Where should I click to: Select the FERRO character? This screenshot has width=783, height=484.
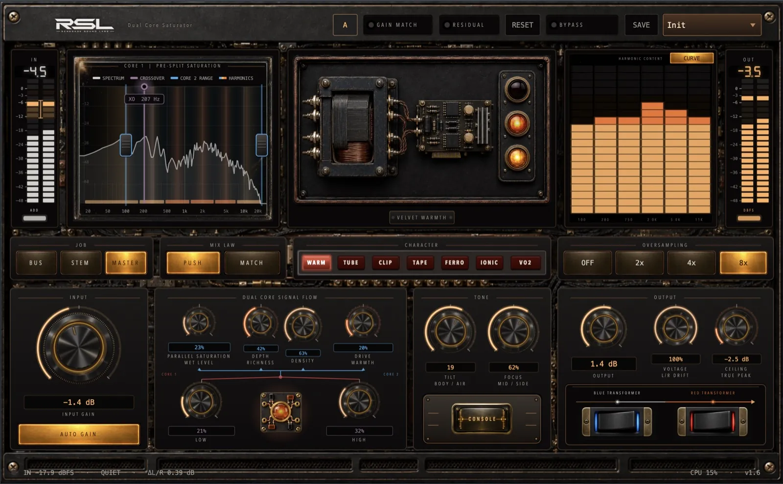pos(455,263)
